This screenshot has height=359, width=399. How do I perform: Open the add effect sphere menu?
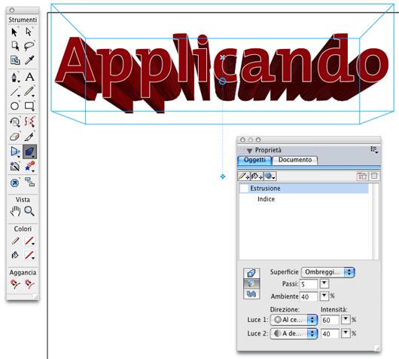(x=270, y=176)
